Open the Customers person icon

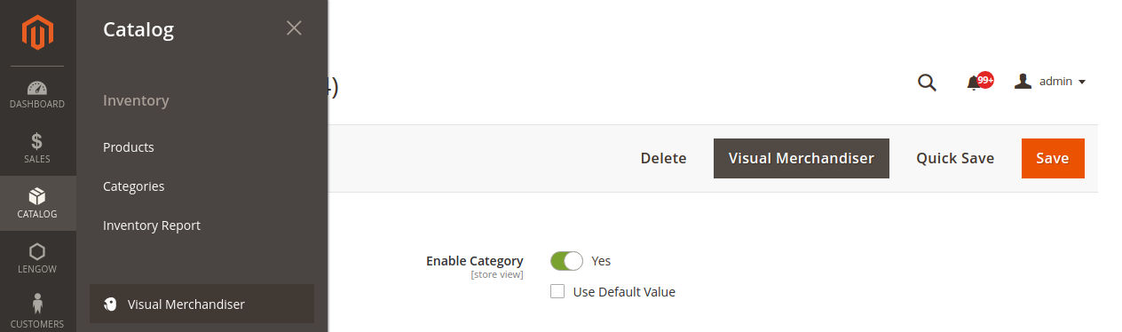click(37, 304)
